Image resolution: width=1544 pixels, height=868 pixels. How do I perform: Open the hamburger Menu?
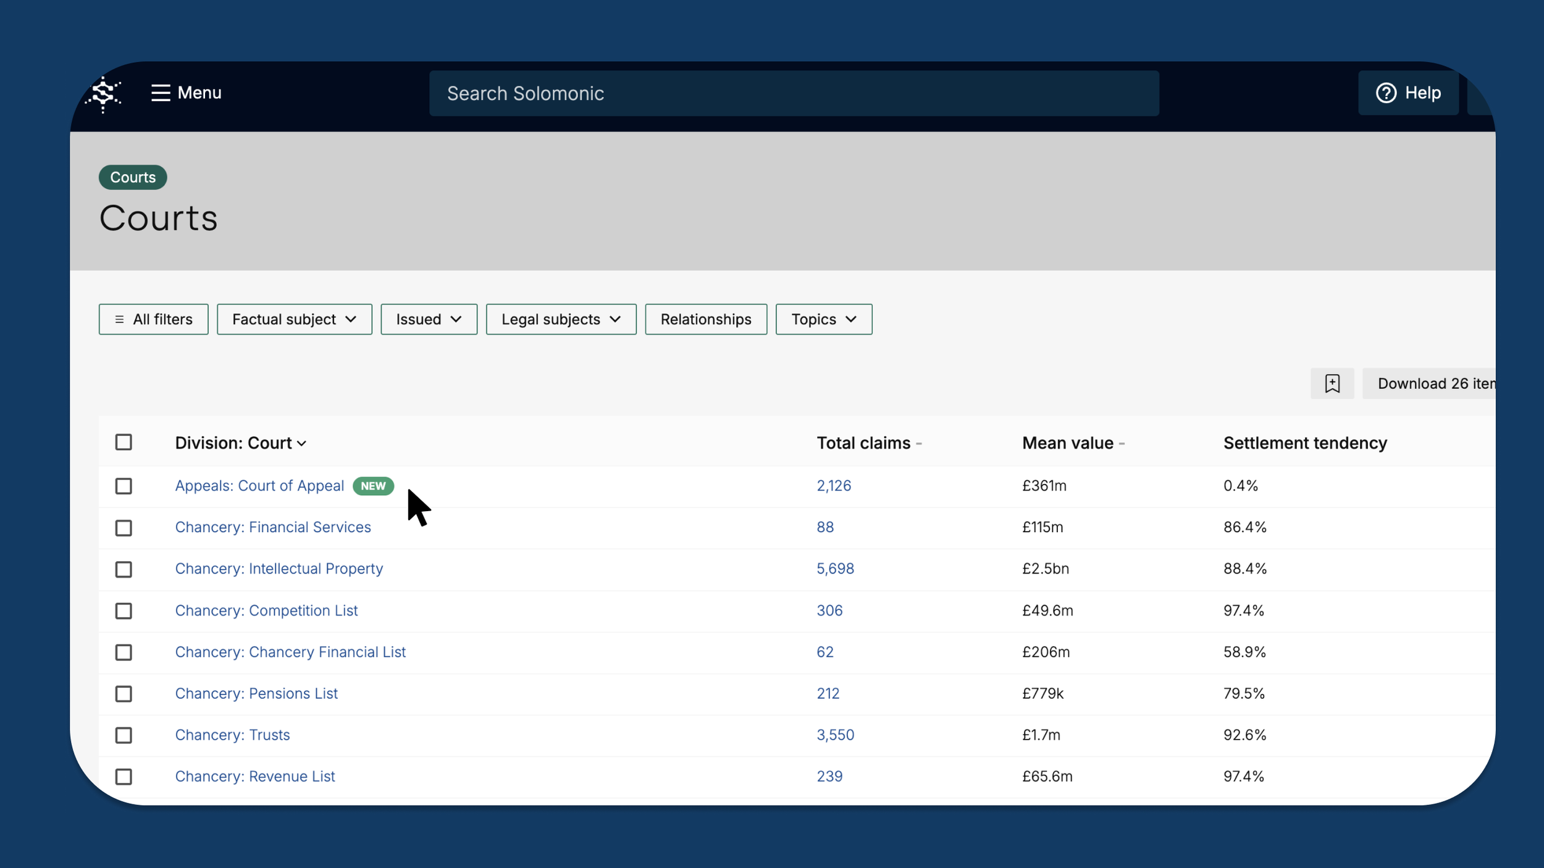coord(186,93)
